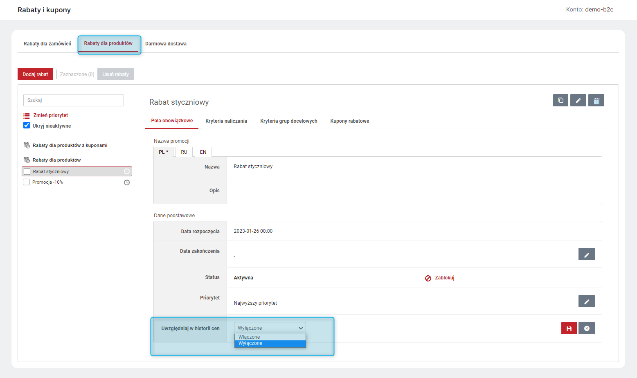This screenshot has height=378, width=637.
Task: Click the Aktywna status text
Action: tap(243, 278)
